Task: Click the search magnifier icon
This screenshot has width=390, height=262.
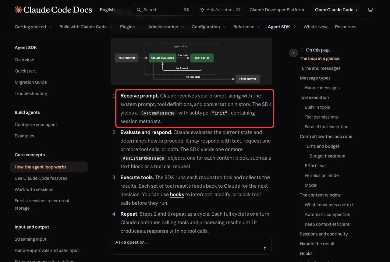Action: [139, 10]
